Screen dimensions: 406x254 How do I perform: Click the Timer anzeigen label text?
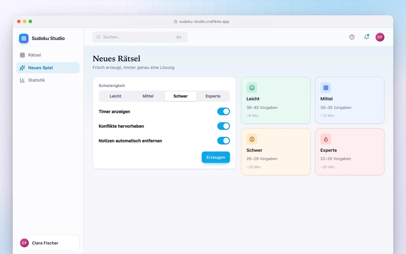[x=114, y=111]
